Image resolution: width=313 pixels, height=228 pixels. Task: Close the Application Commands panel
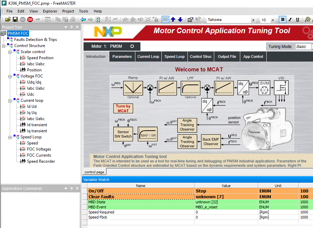coord(77,188)
